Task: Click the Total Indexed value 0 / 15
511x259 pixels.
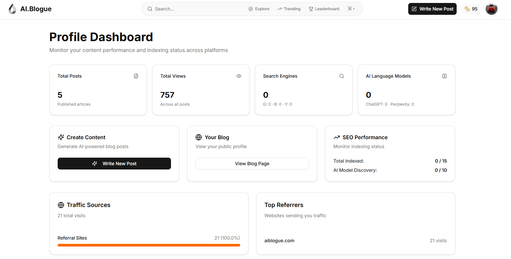Action: tap(441, 161)
